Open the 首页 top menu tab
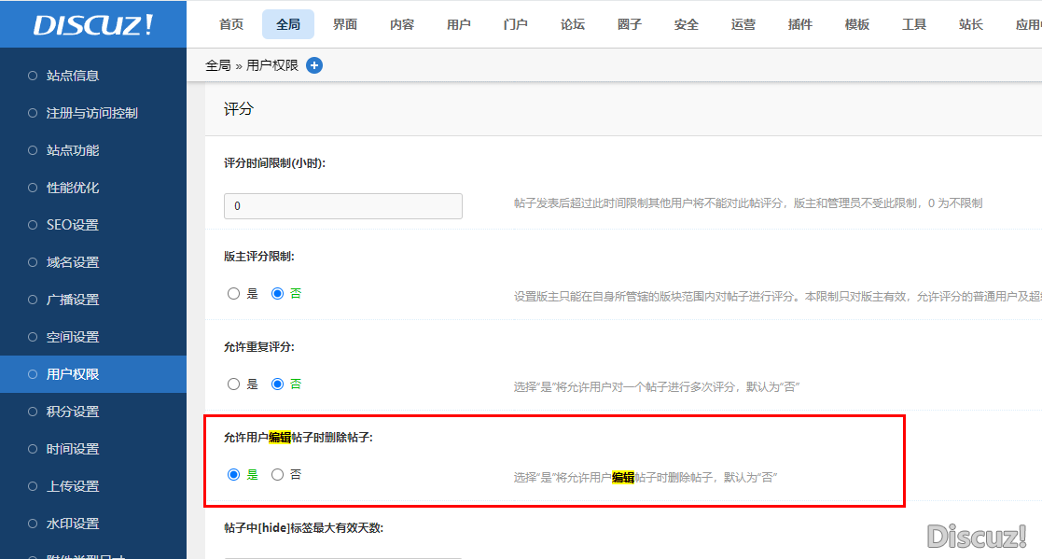The height and width of the screenshot is (559, 1042). tap(231, 24)
